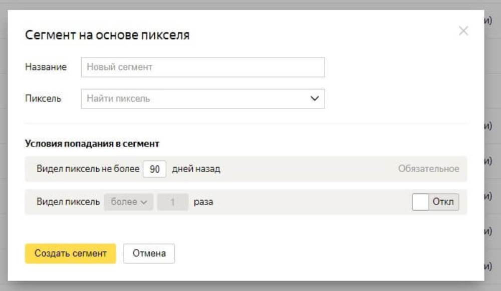Viewport: 501px width, 291px height.
Task: Enable the pixel view count condition switch
Action: [x=435, y=202]
